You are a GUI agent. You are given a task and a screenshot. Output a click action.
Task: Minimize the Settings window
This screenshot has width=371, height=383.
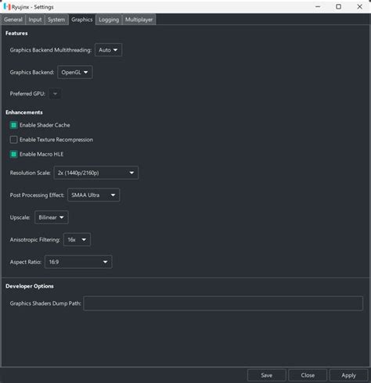[318, 7]
